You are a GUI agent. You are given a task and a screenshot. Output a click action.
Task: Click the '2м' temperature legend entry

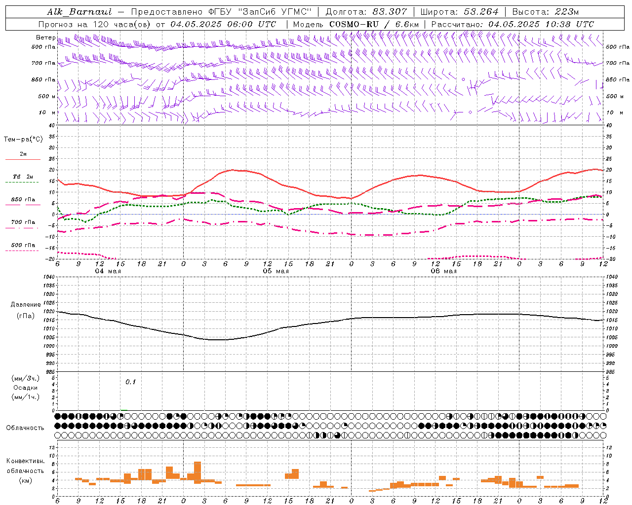(23, 154)
